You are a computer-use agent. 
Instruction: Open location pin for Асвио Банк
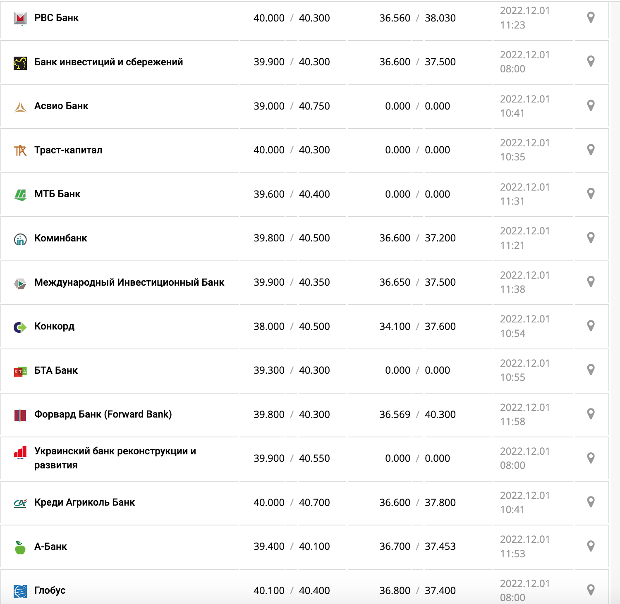point(591,105)
